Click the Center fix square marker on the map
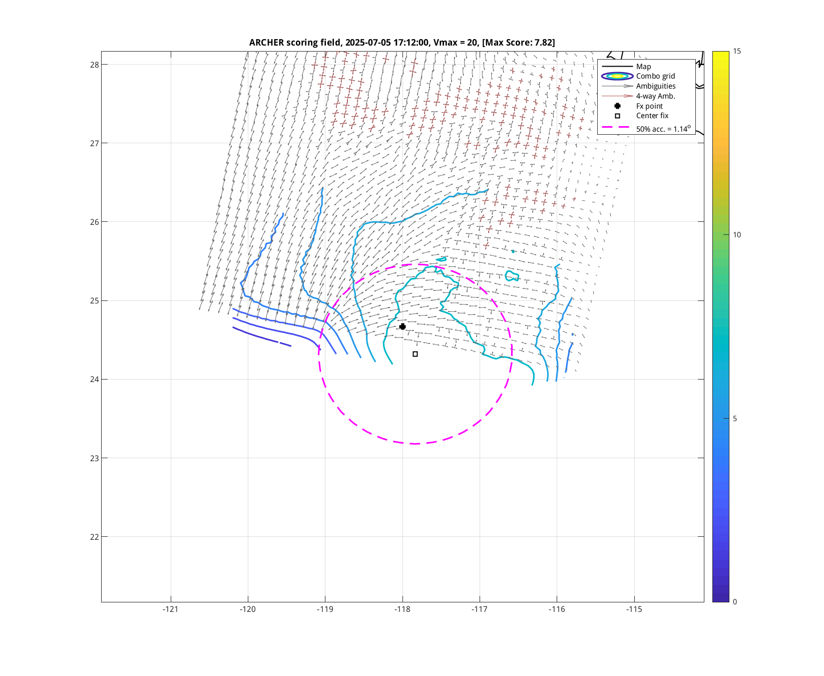Screen dimensions: 824x676 415,354
